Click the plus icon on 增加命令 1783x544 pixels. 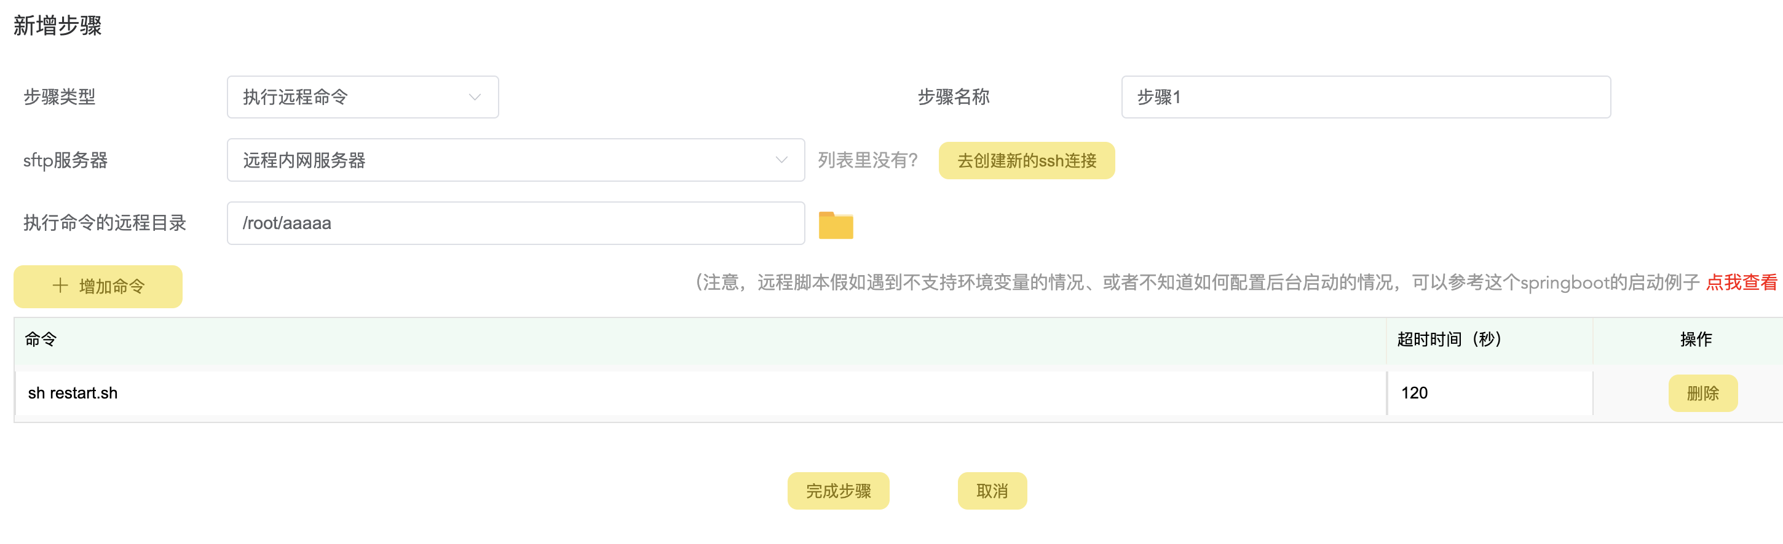click(60, 286)
